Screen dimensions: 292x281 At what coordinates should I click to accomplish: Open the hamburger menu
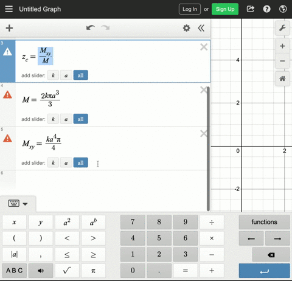pos(9,9)
